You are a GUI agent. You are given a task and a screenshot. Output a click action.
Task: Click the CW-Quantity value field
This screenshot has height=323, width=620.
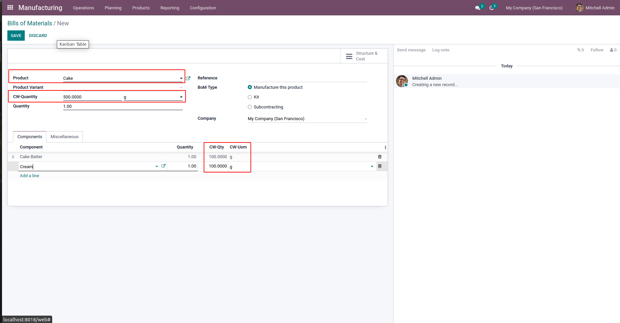tap(92, 97)
